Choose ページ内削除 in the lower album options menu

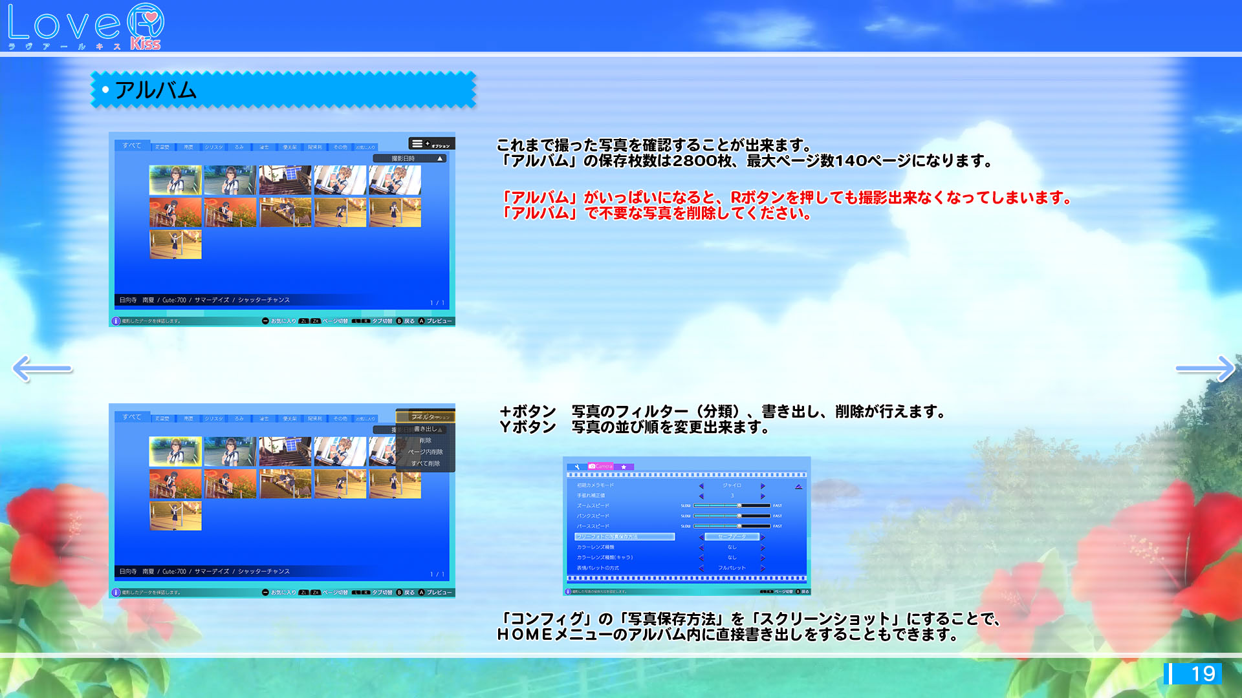point(425,452)
